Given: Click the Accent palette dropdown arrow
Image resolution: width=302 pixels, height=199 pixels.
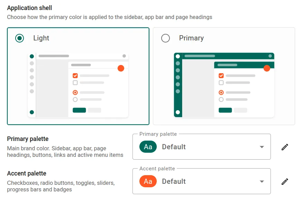Looking at the screenshot, I should coord(262,181).
